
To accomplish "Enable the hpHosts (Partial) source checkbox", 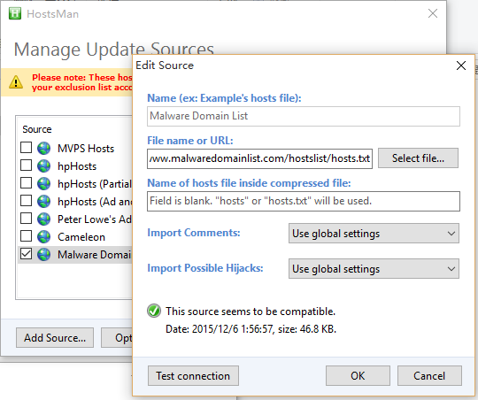I will pos(27,182).
